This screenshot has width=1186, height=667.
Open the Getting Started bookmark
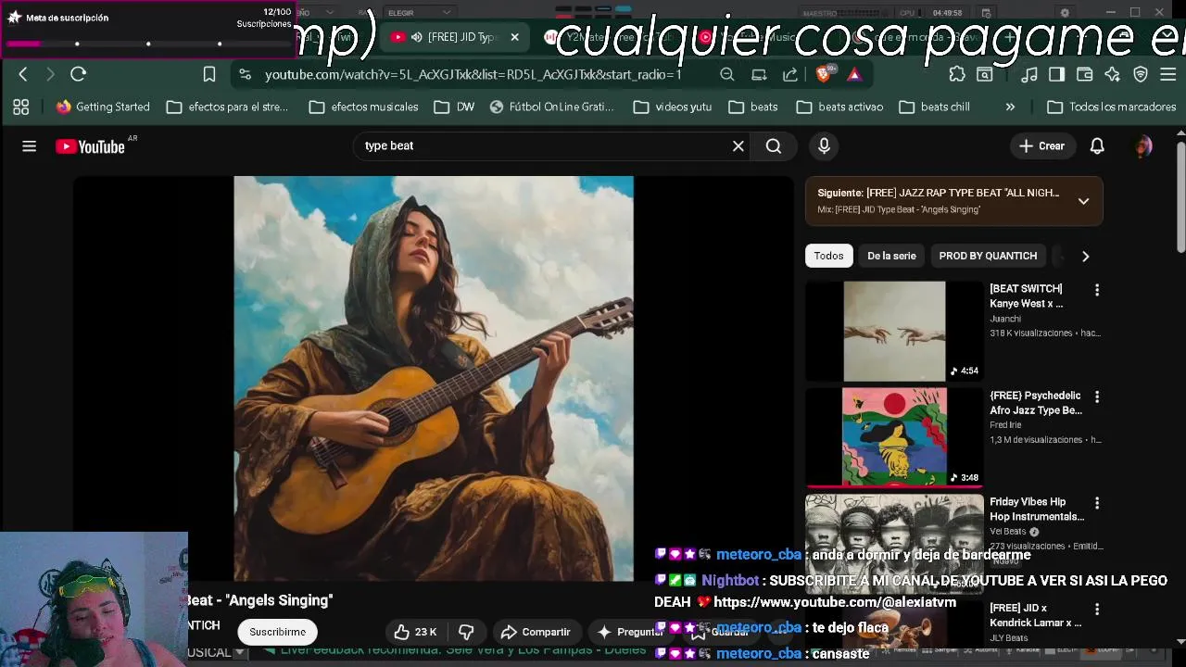(102, 107)
